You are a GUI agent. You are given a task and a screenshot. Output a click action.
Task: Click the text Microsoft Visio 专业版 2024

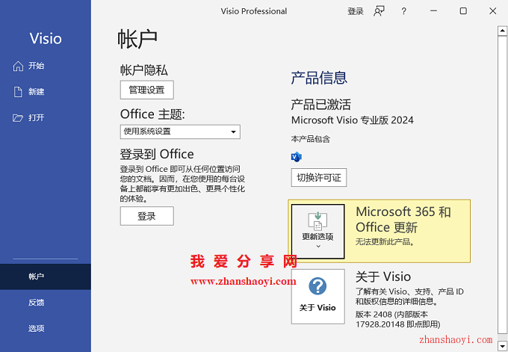pos(353,120)
